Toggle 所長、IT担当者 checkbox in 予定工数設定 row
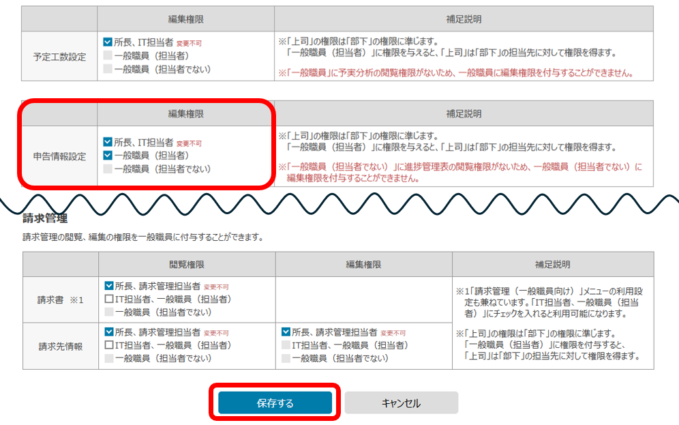Image resolution: width=679 pixels, height=425 pixels. pos(108,42)
